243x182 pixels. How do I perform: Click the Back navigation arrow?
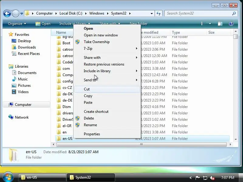click(x=7, y=13)
